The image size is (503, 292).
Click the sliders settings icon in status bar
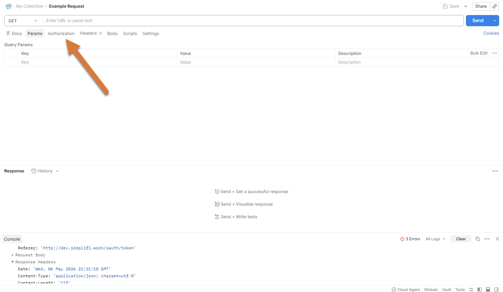pyautogui.click(x=471, y=290)
